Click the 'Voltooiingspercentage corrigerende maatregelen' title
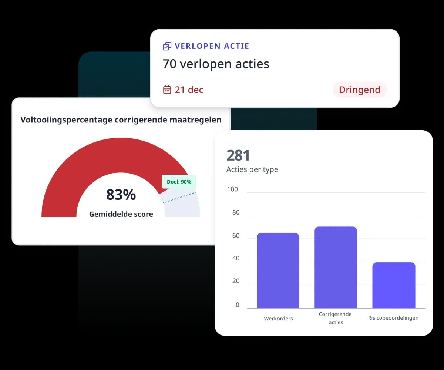Viewport: 444px width, 370px height. pos(121,120)
